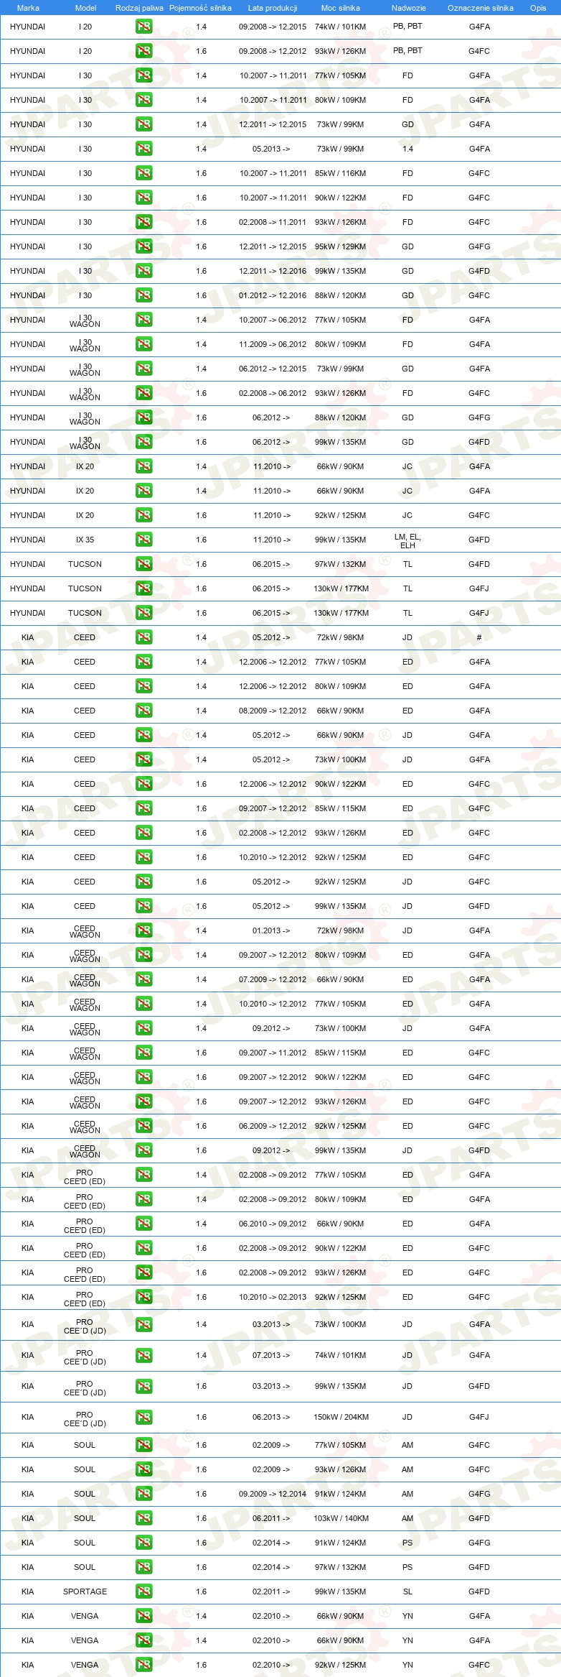This screenshot has width=561, height=1677.
Task: Click the 01.2013 -> production years cell
Action: pyautogui.click(x=271, y=930)
